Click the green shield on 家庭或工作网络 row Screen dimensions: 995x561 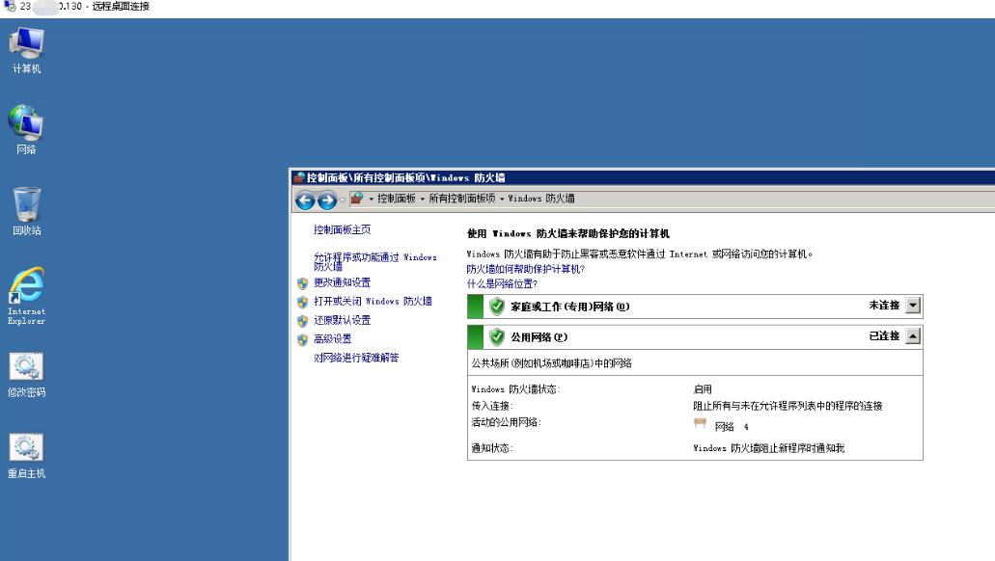[497, 307]
